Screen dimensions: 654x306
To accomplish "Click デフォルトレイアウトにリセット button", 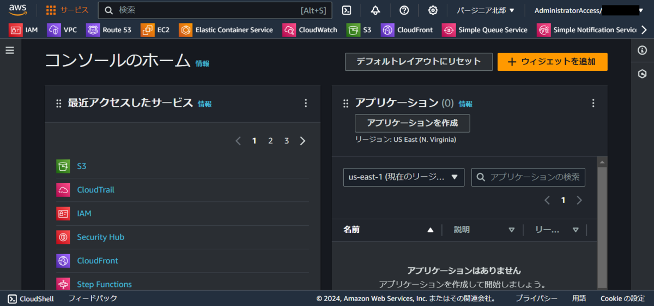I will coord(419,62).
